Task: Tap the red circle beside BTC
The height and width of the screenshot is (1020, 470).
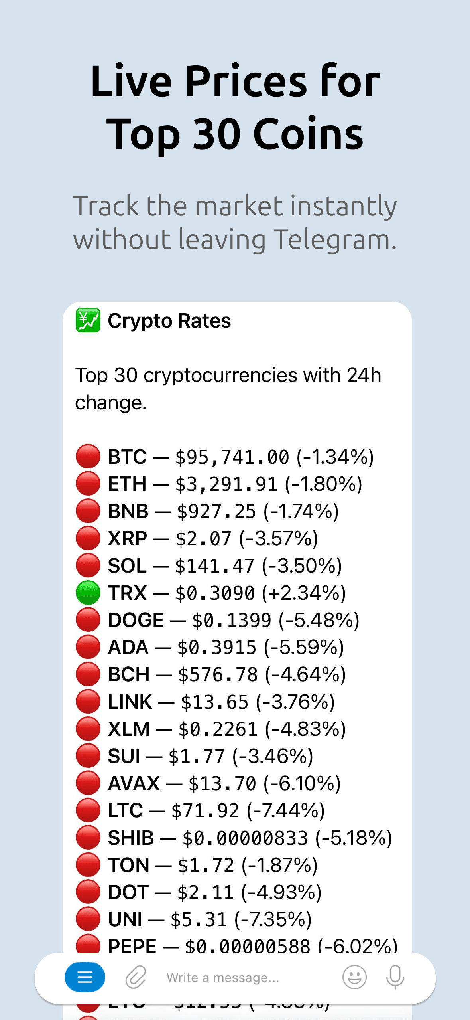Action: pos(88,457)
